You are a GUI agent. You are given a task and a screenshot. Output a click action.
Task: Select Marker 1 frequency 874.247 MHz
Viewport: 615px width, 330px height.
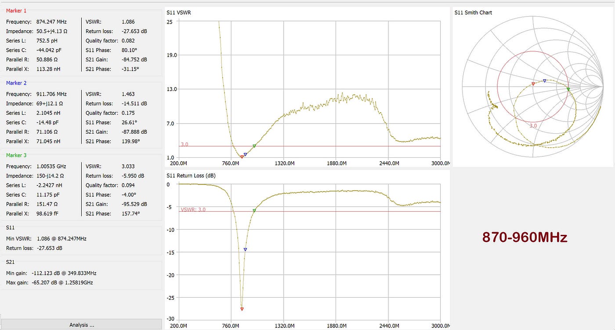point(51,22)
